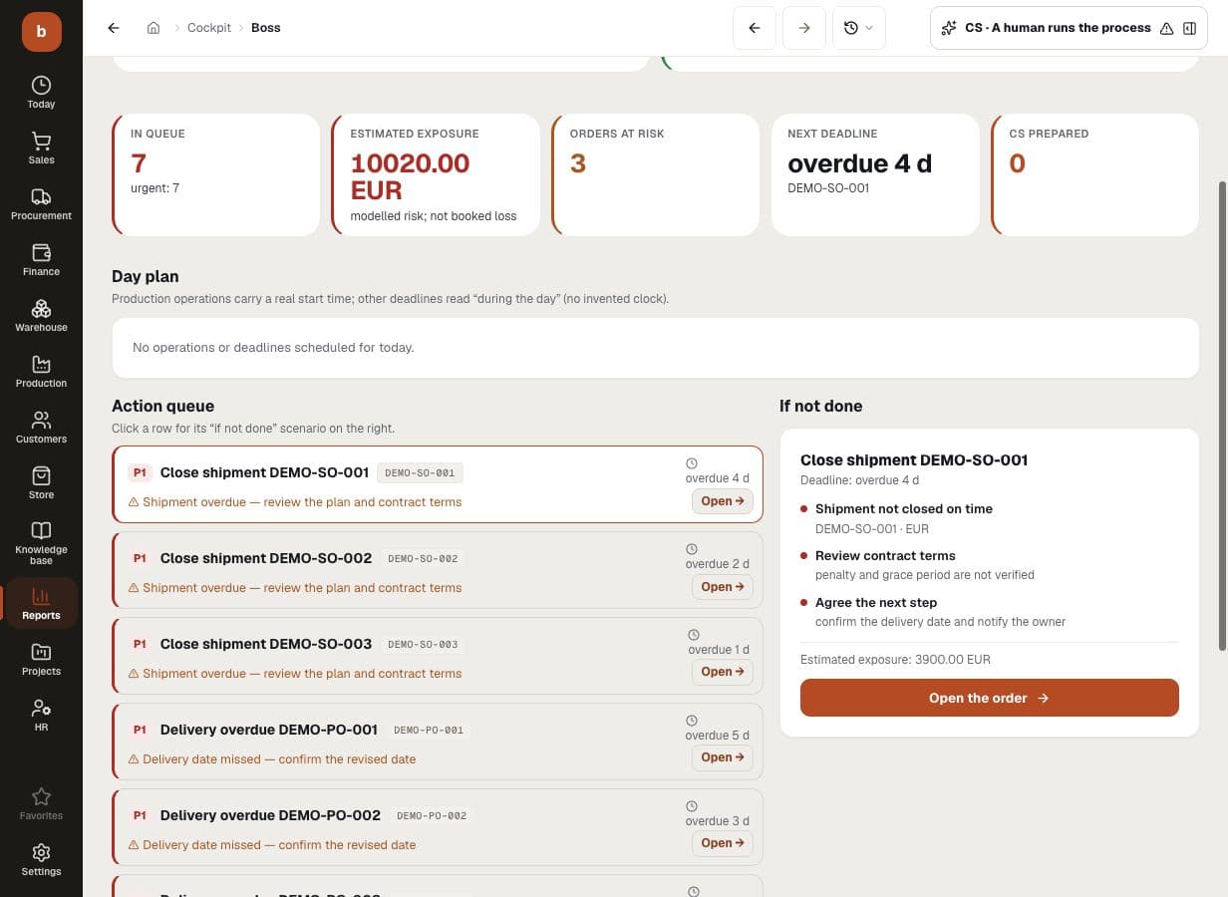Image resolution: width=1228 pixels, height=897 pixels.
Task: Click the Estimated Exposure 10020.00 EUR card
Action: (436, 174)
